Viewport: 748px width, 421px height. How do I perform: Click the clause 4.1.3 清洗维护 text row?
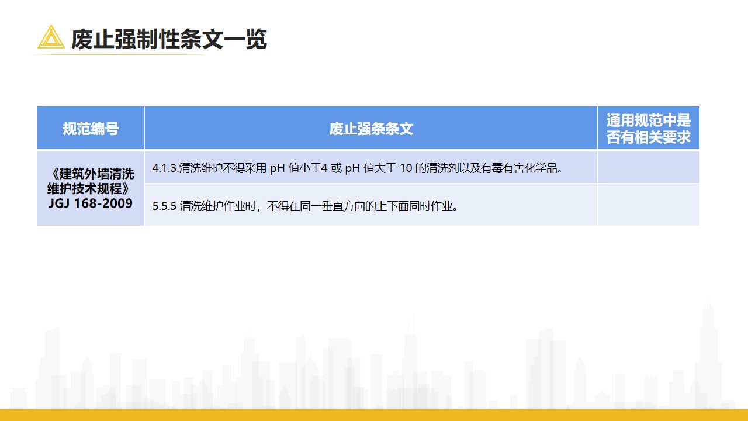coord(371,167)
